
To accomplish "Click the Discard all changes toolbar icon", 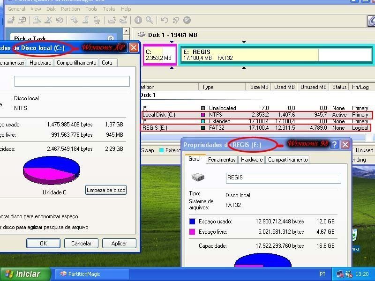I will point(176,20).
